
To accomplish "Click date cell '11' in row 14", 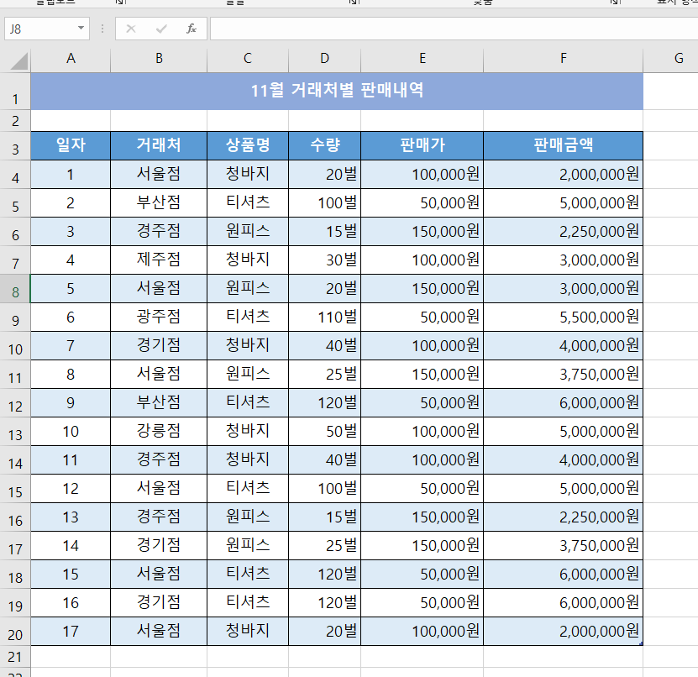I will tap(71, 459).
